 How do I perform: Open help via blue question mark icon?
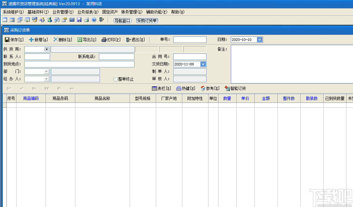point(94,20)
